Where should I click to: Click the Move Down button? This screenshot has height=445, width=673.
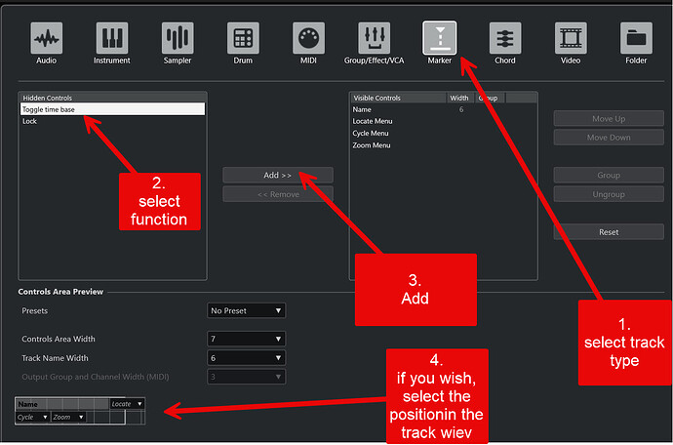pyautogui.click(x=609, y=138)
